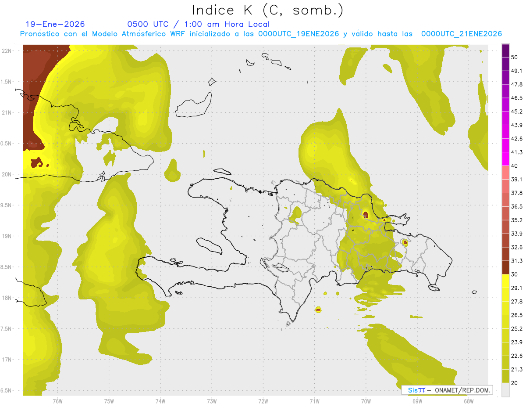Click the legend value '45.2'
The height and width of the screenshot is (407, 526).
(517, 112)
